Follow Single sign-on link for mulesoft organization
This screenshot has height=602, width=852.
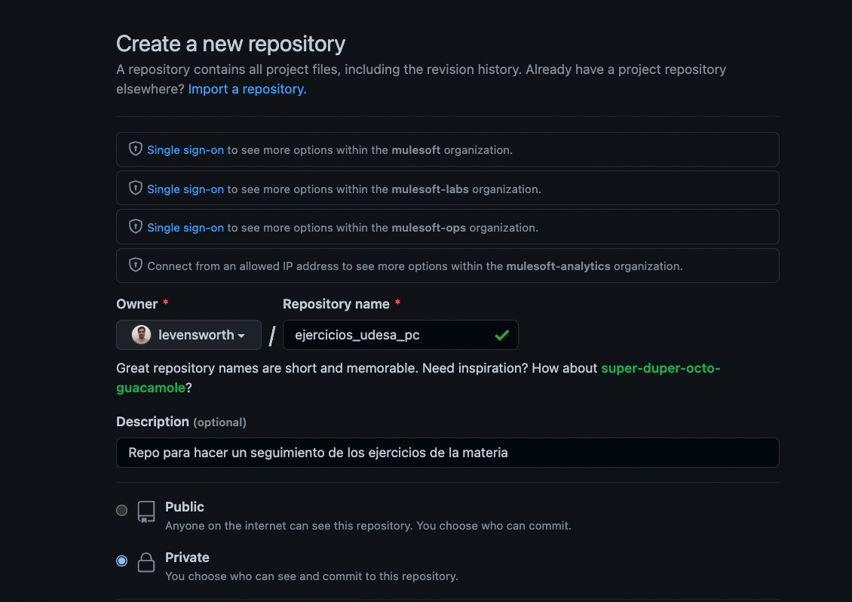point(185,150)
